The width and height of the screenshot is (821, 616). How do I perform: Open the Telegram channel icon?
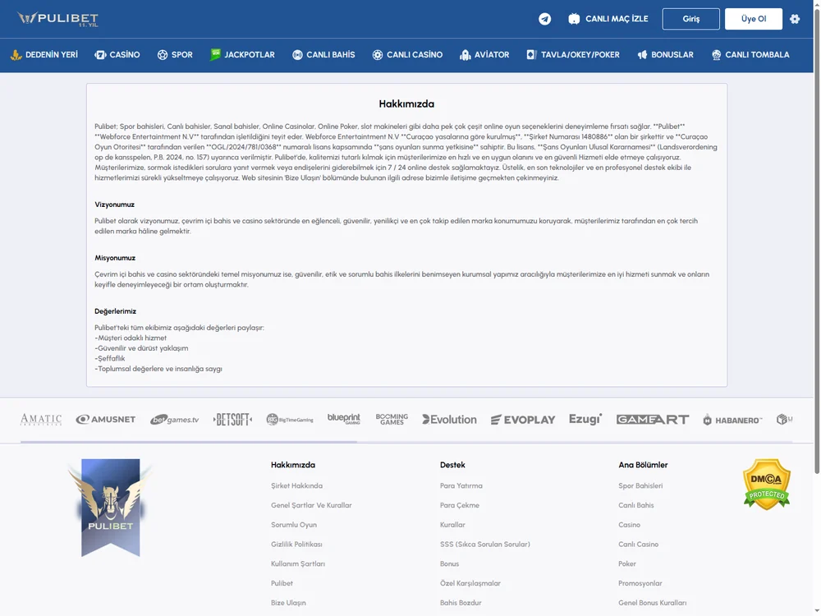point(544,19)
